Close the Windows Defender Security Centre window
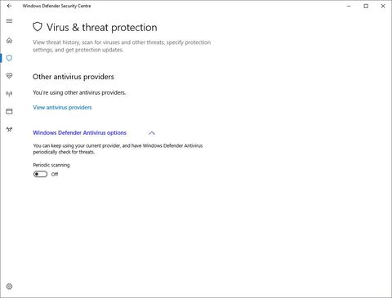Screen dimensions: 392x298 [x=383, y=6]
